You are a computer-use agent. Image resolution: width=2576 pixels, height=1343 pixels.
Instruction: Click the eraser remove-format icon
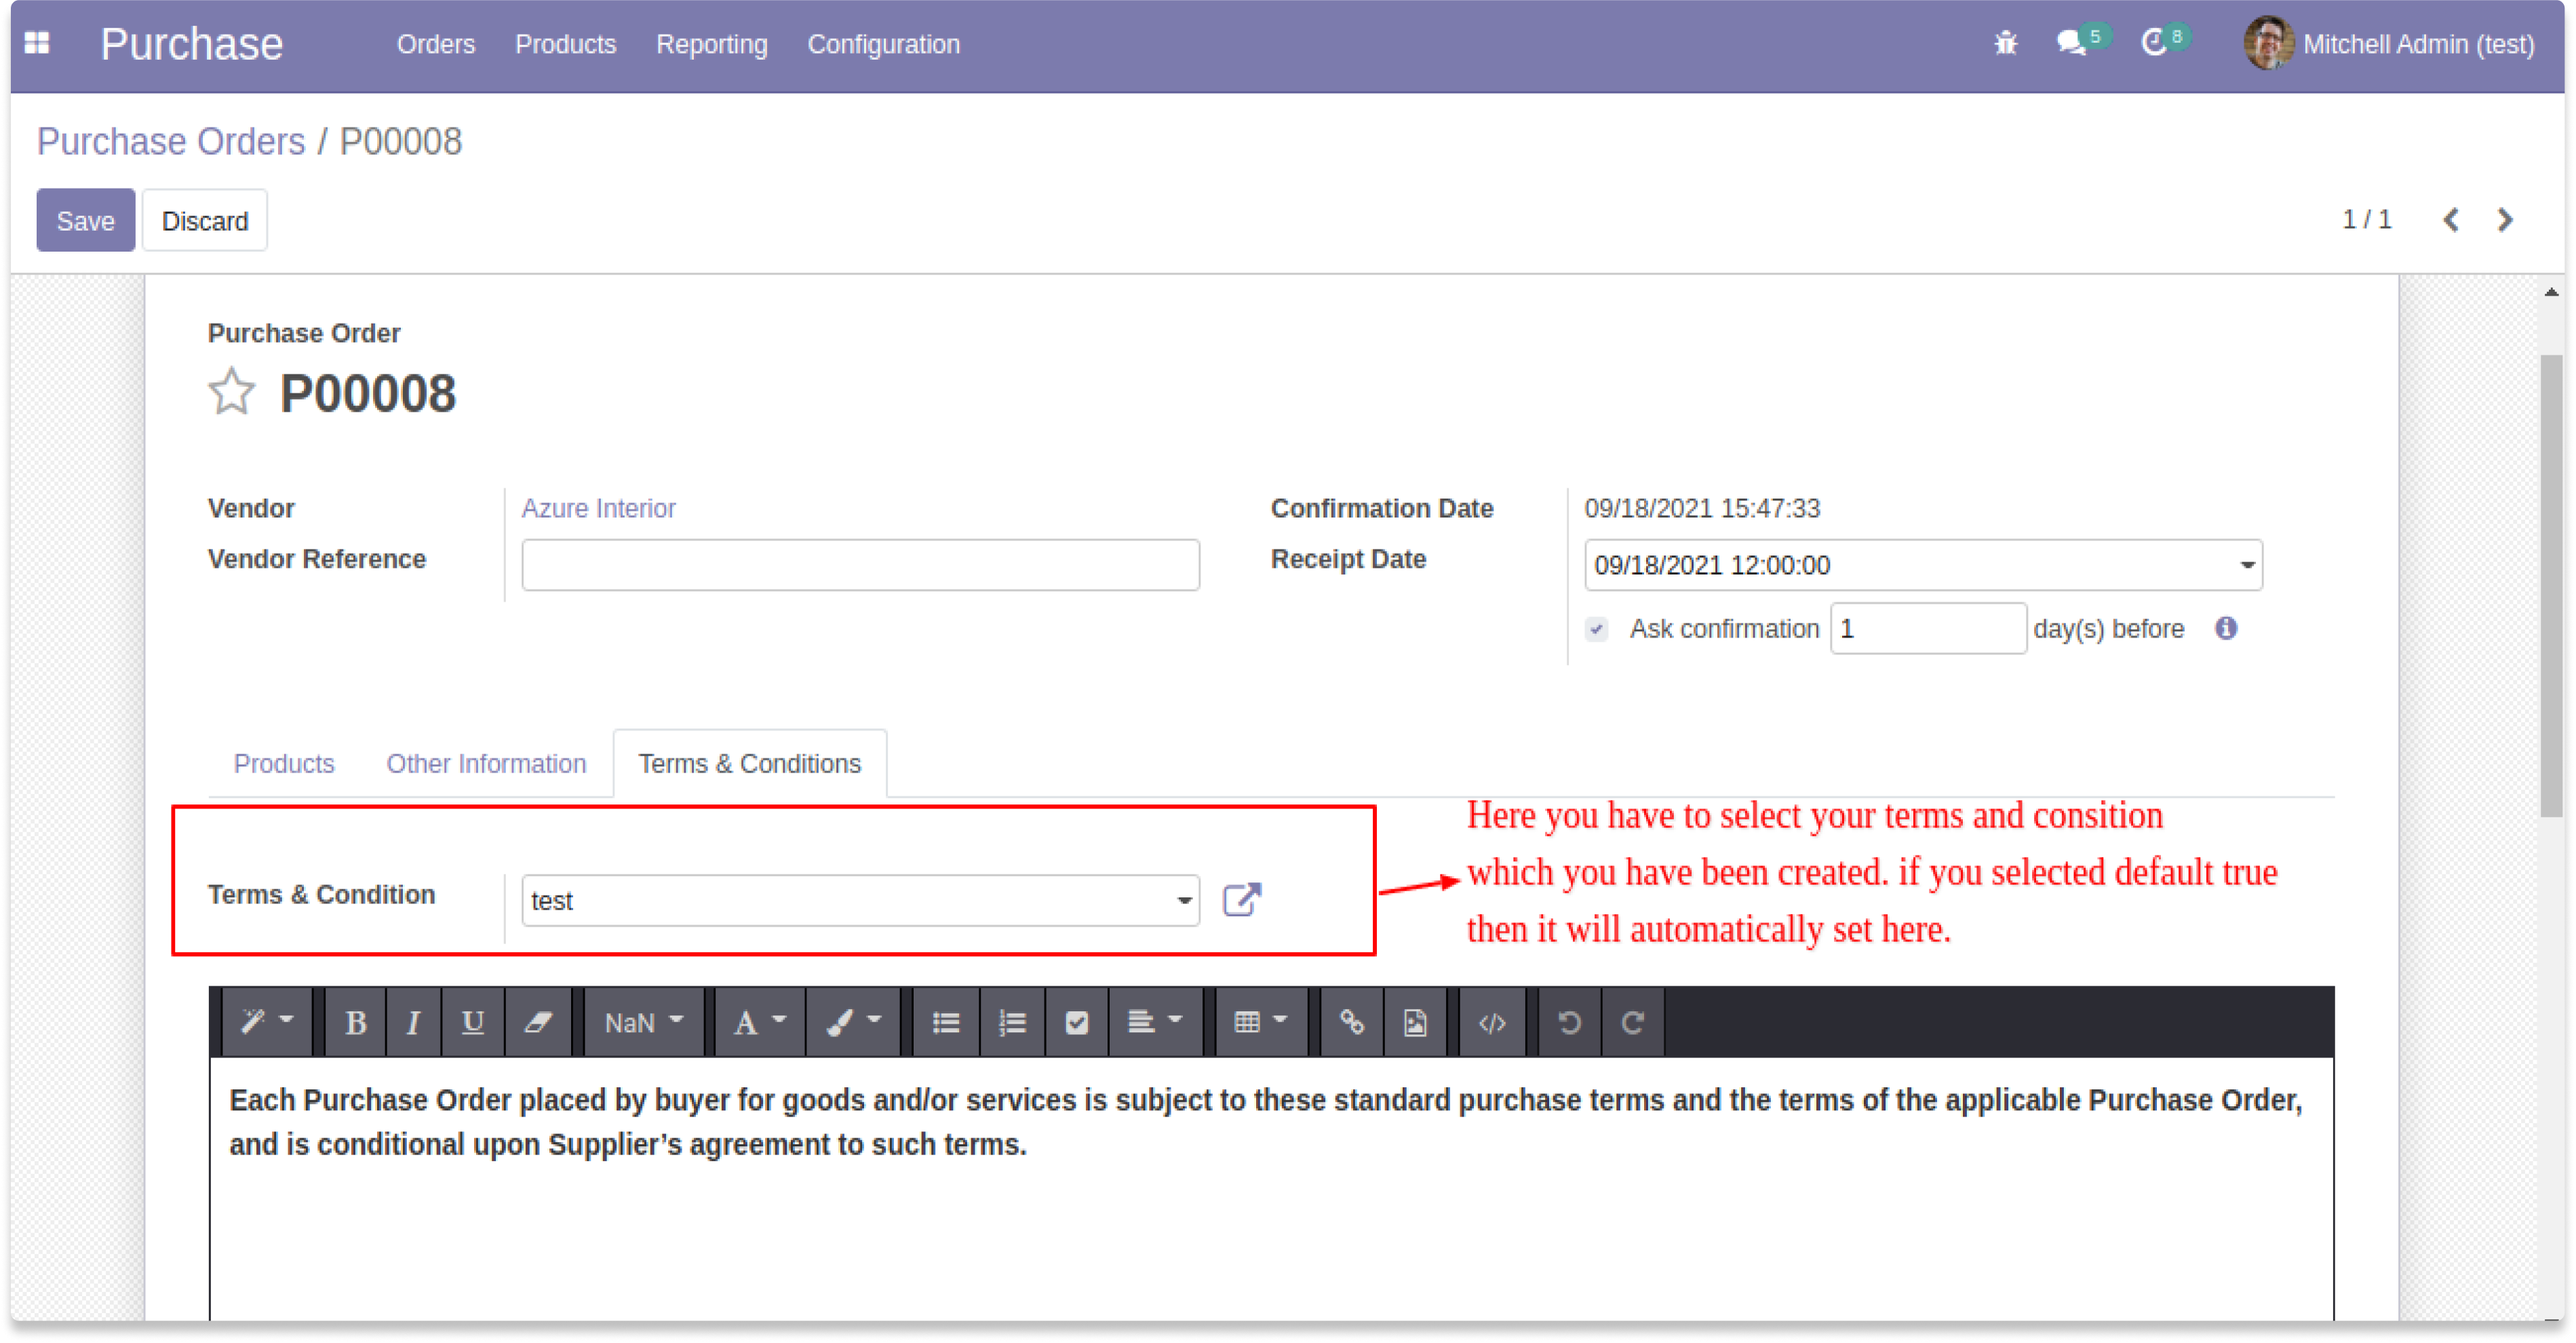[x=538, y=1022]
